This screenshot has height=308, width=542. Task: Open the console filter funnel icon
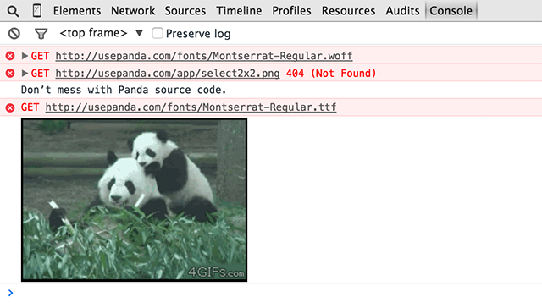click(x=41, y=34)
